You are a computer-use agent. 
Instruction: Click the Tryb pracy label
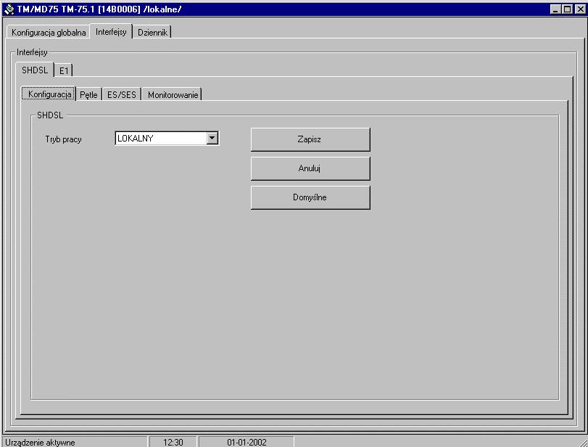pyautogui.click(x=63, y=139)
